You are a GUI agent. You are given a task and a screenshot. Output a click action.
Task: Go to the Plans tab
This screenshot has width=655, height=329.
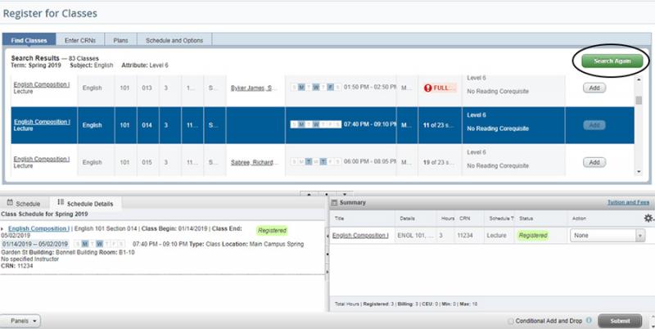coord(120,39)
